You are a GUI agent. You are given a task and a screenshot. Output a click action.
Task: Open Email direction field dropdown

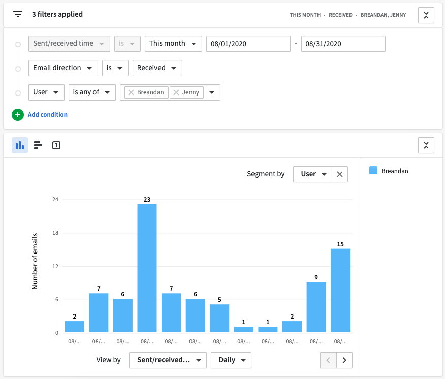(x=63, y=68)
